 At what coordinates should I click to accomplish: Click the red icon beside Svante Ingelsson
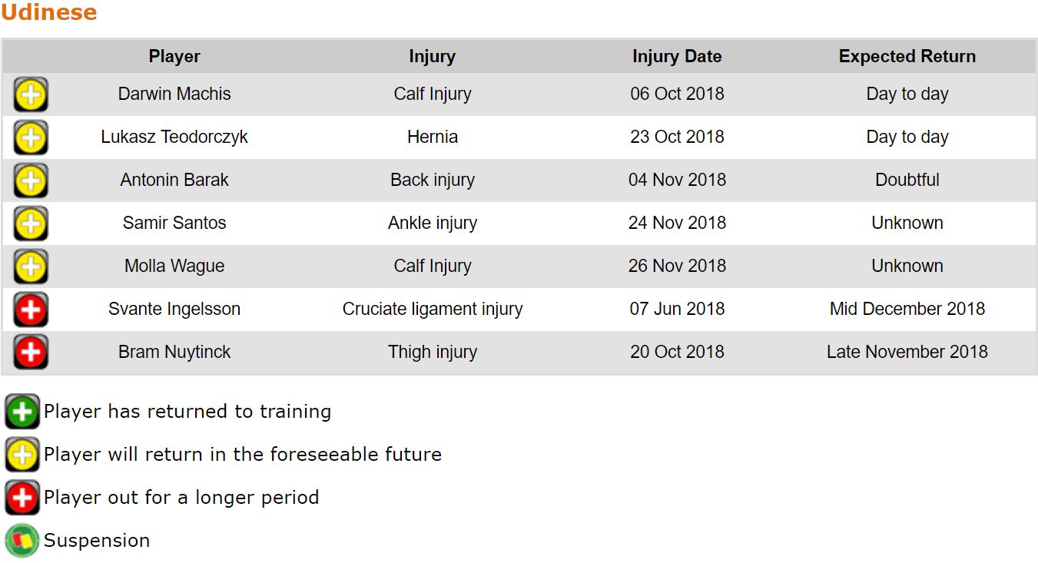tap(31, 310)
